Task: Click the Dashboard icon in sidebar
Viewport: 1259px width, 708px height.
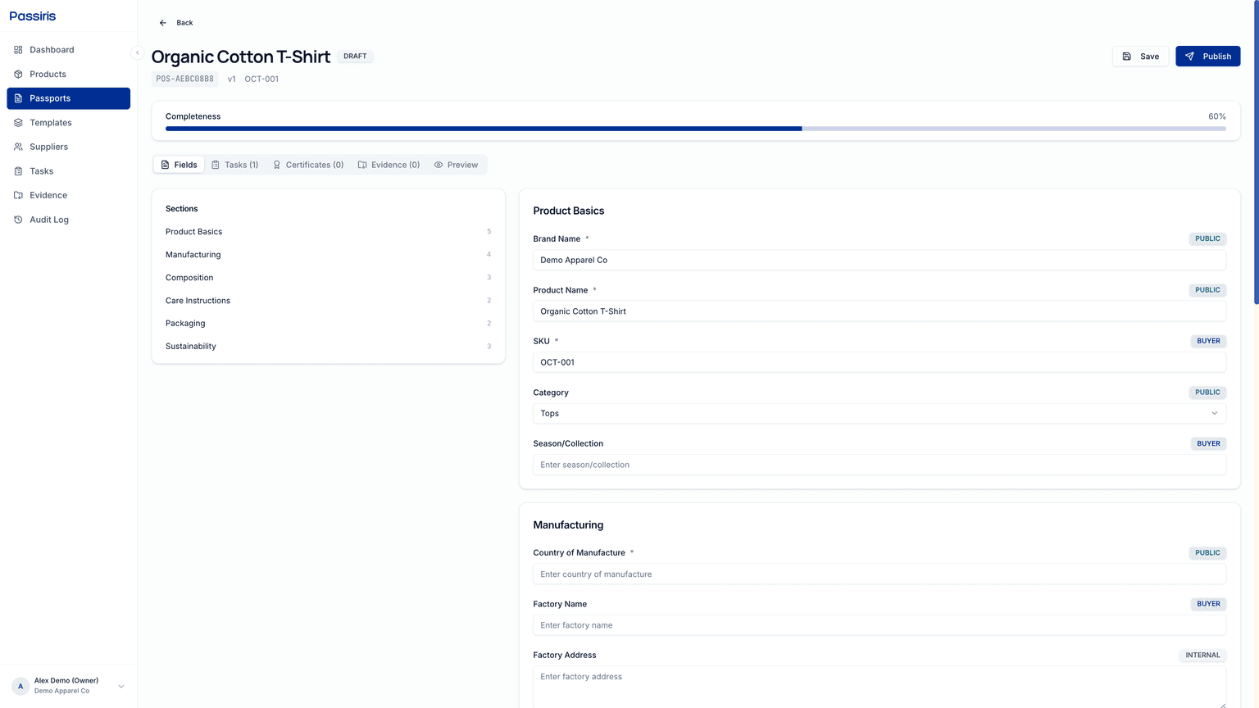Action: coord(18,50)
